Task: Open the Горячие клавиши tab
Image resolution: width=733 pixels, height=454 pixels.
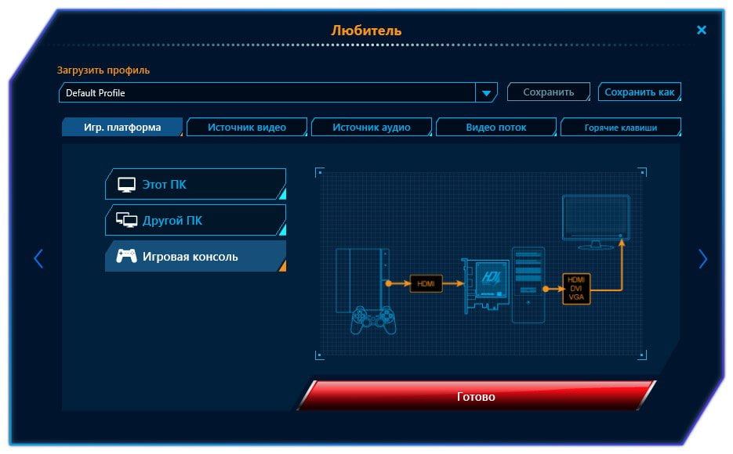Action: click(x=620, y=127)
